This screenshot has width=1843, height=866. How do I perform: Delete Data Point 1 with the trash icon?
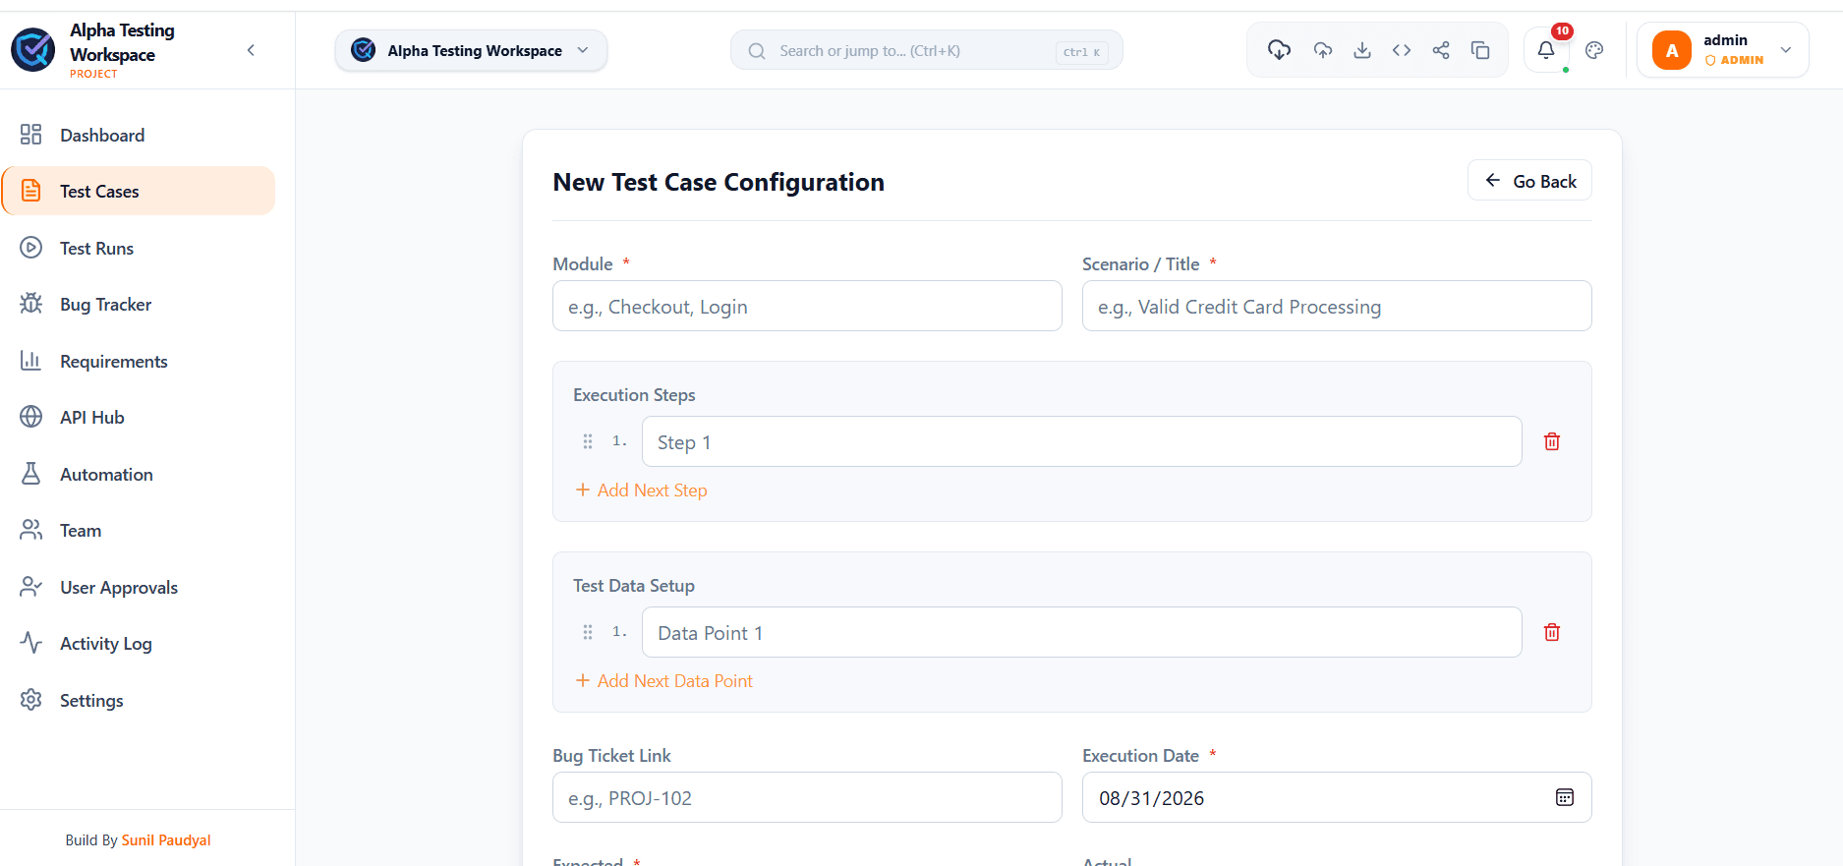pyautogui.click(x=1552, y=632)
